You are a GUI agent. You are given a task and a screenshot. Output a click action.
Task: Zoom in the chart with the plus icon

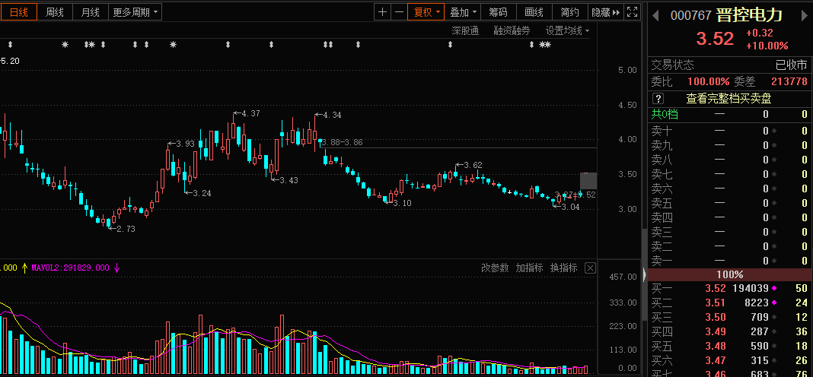pyautogui.click(x=383, y=12)
